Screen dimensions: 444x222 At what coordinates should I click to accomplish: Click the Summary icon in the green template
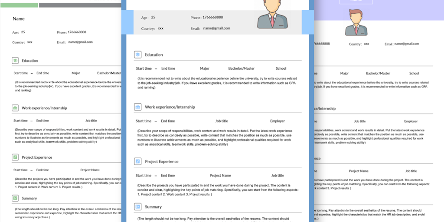pyautogui.click(x=15, y=198)
